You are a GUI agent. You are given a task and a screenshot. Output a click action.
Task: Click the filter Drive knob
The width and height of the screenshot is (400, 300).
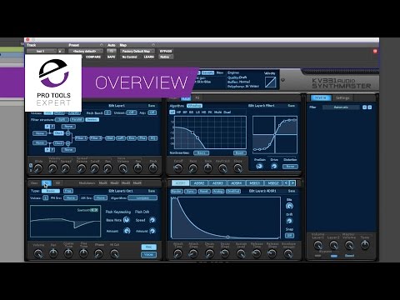point(274,166)
